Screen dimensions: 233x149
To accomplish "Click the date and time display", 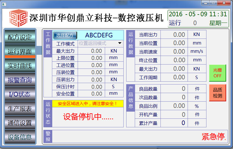I will pyautogui.click(x=198, y=14).
